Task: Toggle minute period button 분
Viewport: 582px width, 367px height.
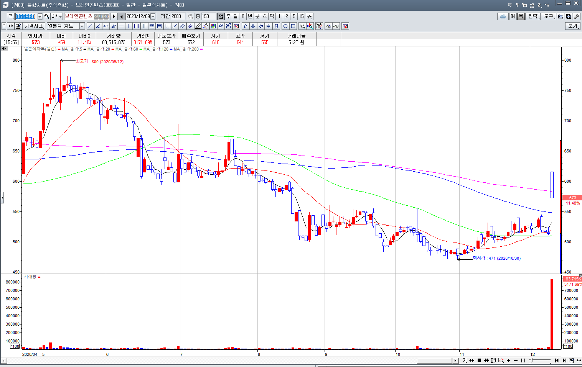Action: click(x=257, y=16)
